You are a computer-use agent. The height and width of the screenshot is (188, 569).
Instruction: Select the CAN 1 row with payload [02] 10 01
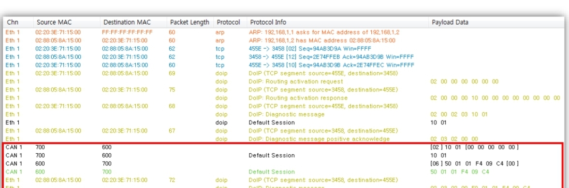tap(284, 147)
